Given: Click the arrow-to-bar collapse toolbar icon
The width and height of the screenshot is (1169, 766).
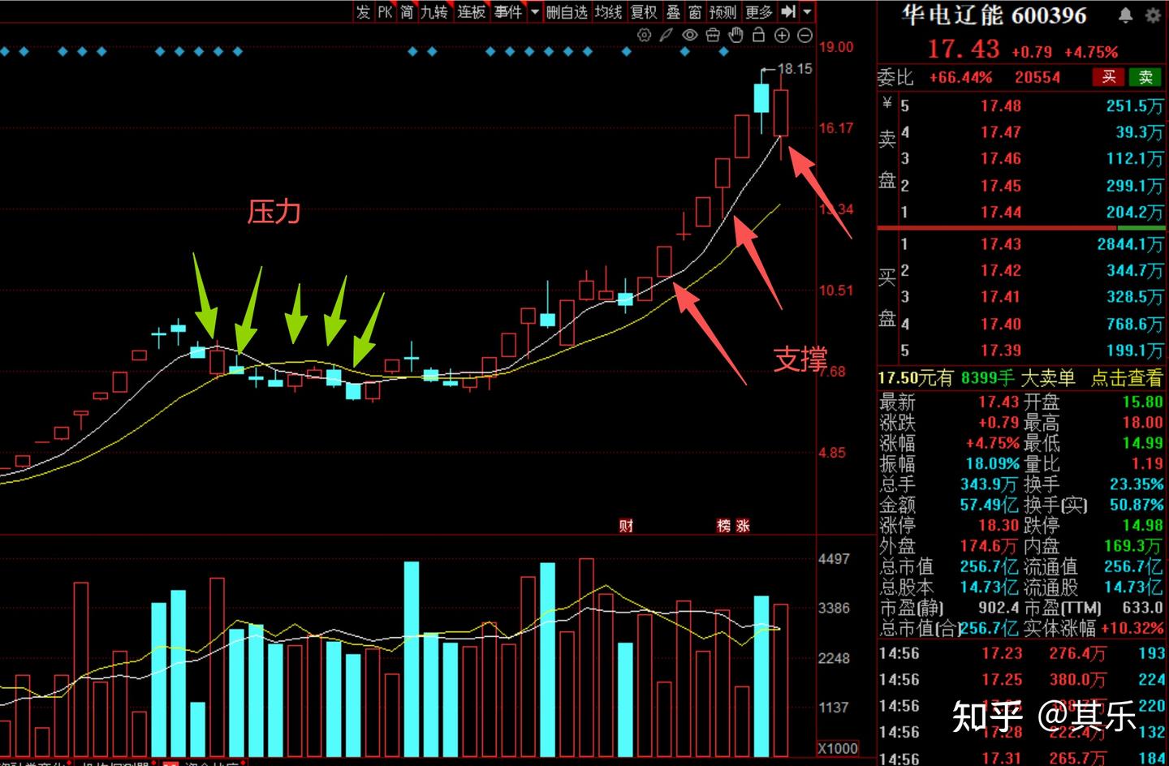Looking at the screenshot, I should pos(788,11).
